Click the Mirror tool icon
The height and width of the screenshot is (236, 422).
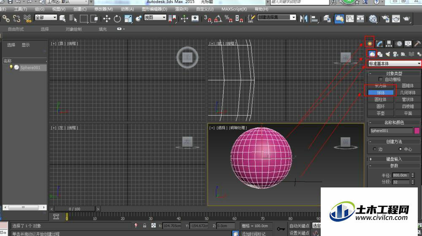[303, 19]
